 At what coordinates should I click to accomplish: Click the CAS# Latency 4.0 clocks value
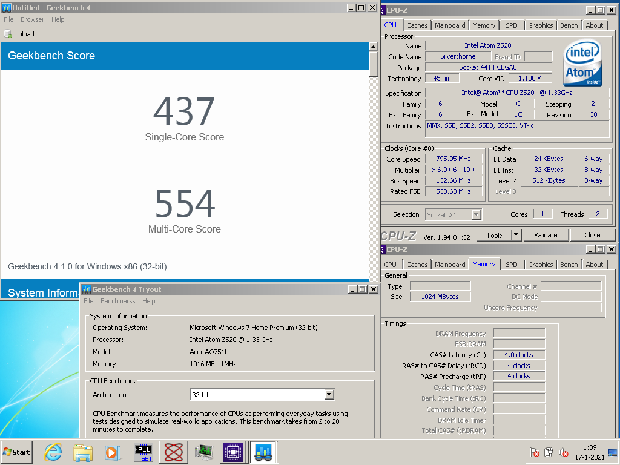(x=519, y=355)
